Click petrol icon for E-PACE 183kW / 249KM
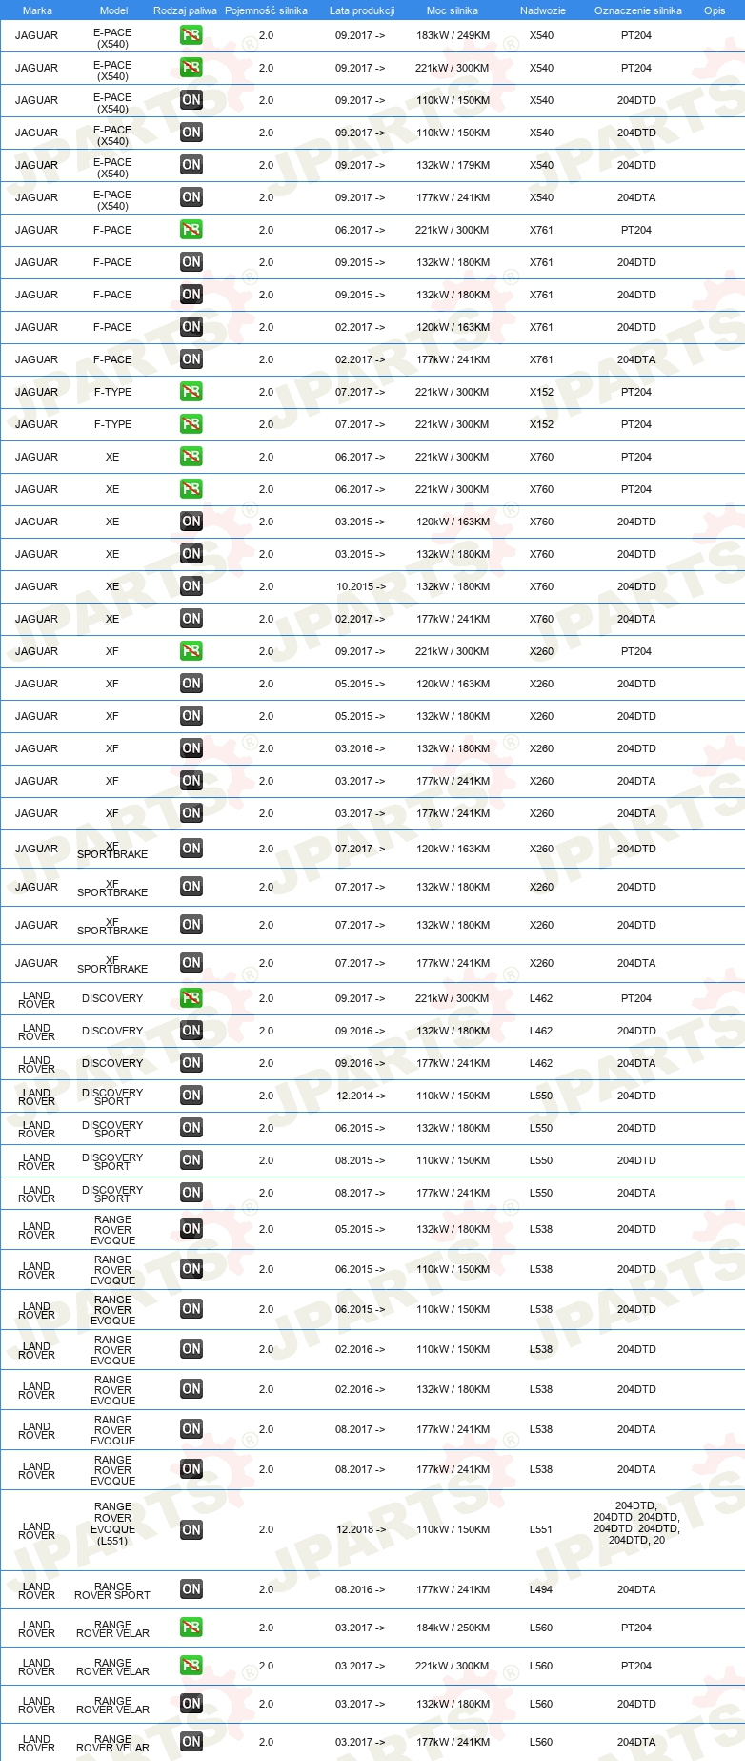 191,35
